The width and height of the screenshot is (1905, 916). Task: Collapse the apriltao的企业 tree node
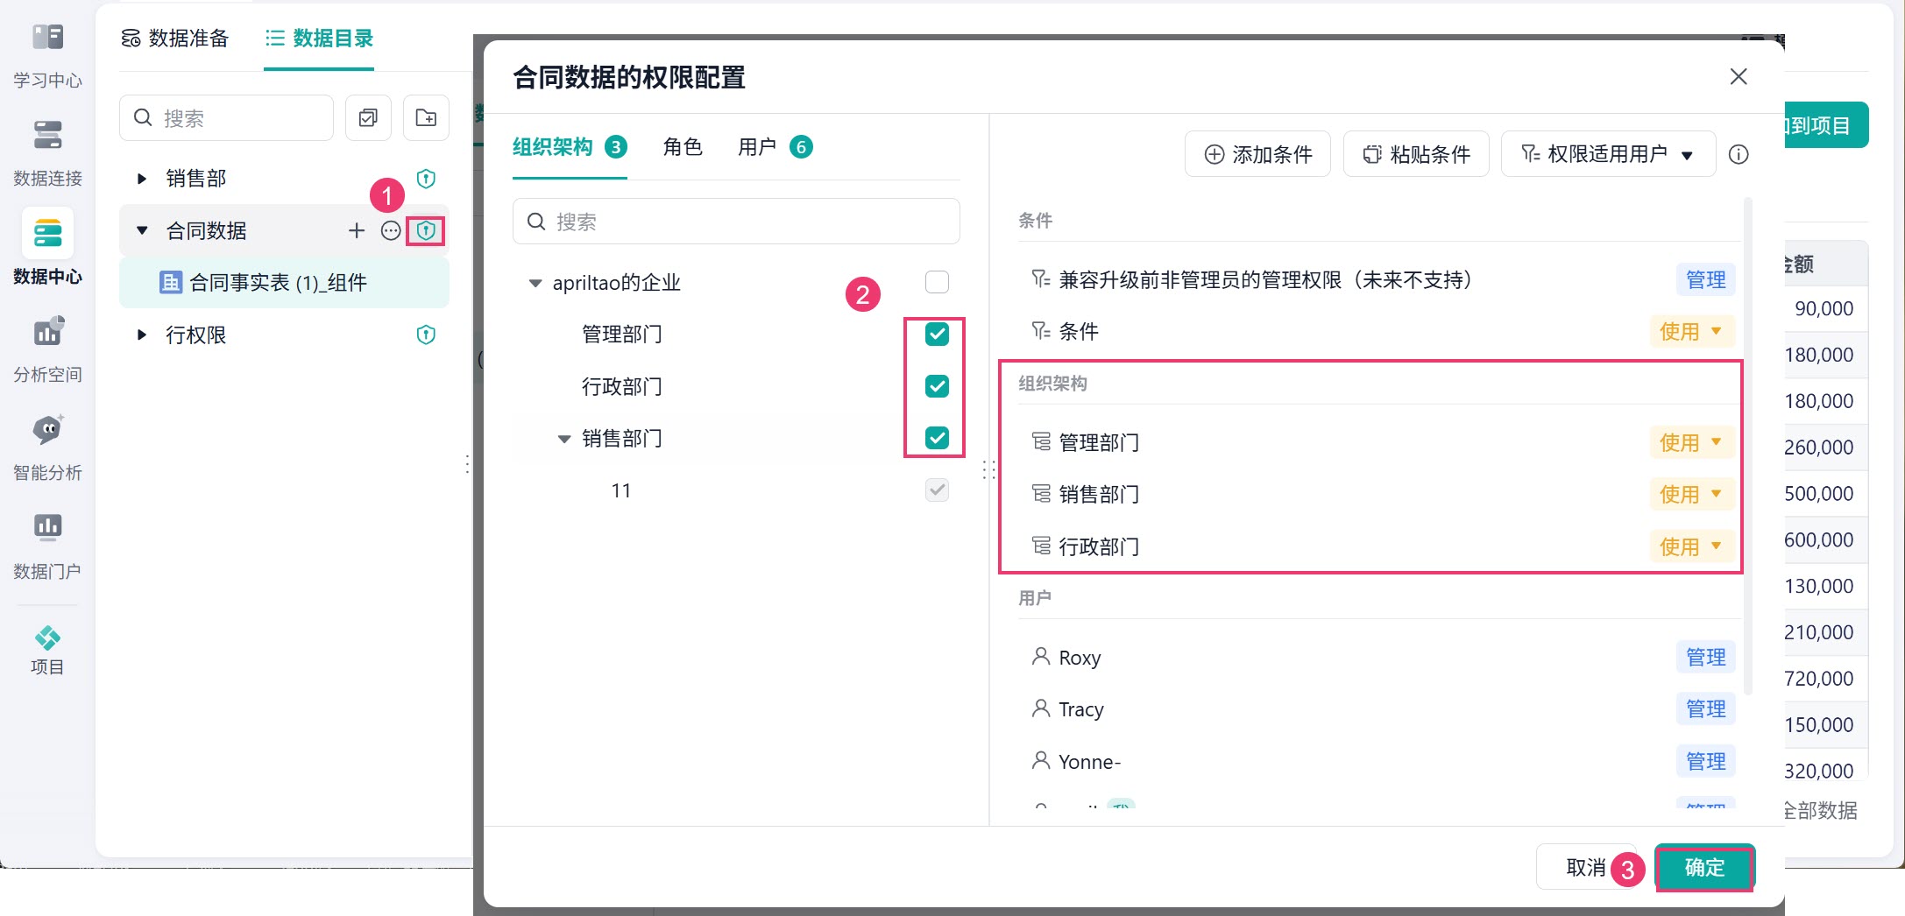coord(535,283)
